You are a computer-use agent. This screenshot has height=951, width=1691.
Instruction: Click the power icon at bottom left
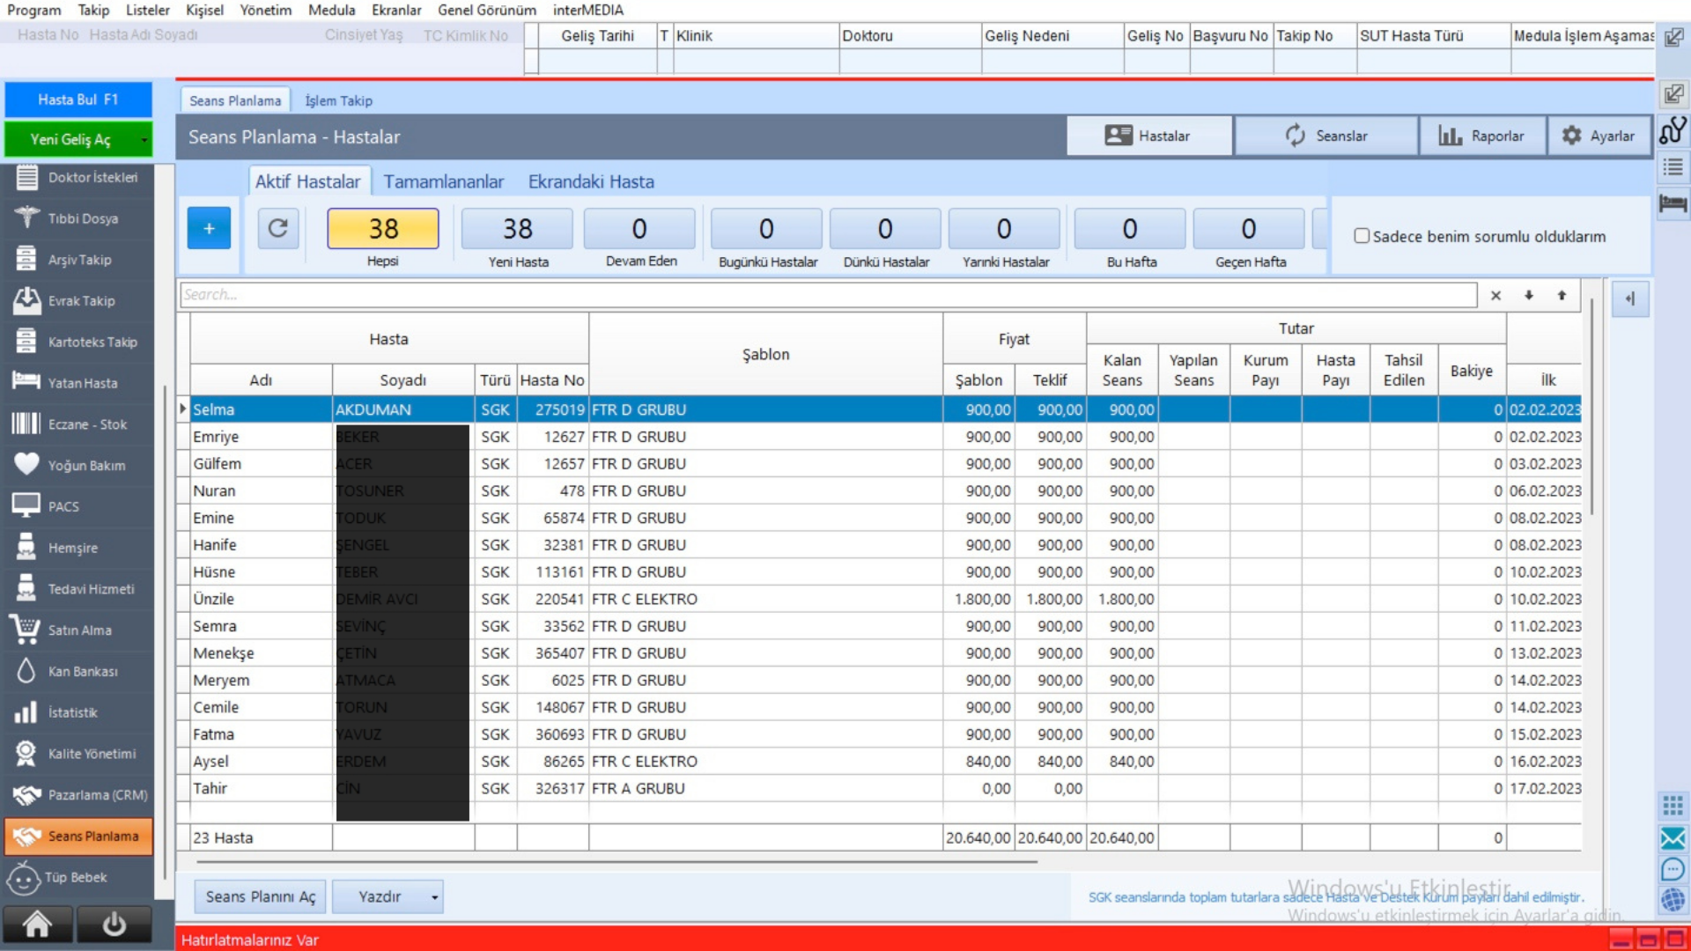click(114, 924)
